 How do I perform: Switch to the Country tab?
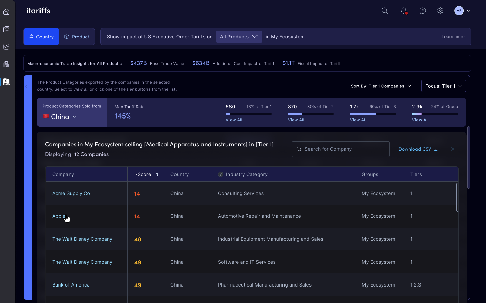coord(41,37)
